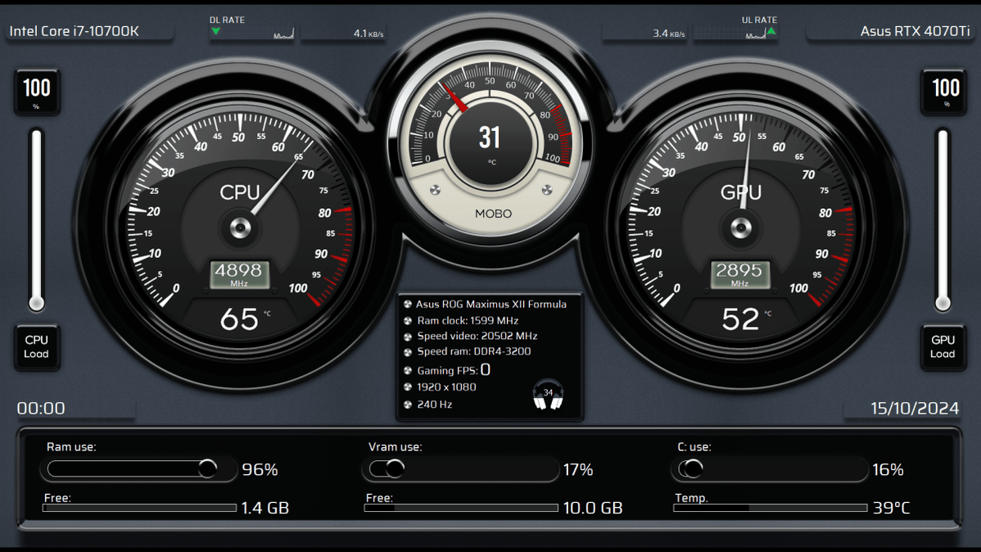
Task: Click the 4898 MHz CPU frequency readout
Action: pyautogui.click(x=240, y=273)
